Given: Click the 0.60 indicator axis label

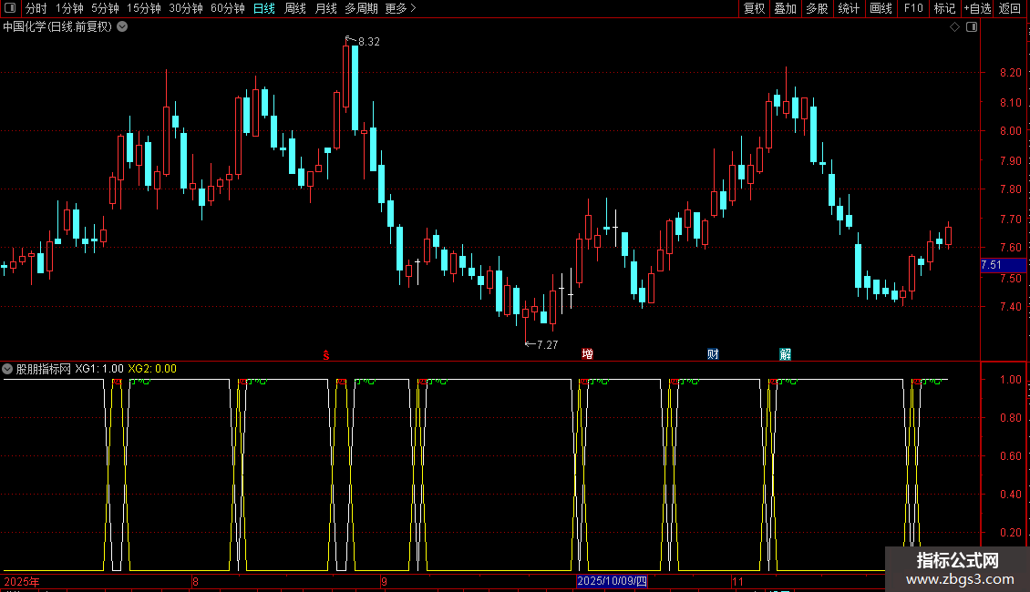Looking at the screenshot, I should (x=1010, y=455).
